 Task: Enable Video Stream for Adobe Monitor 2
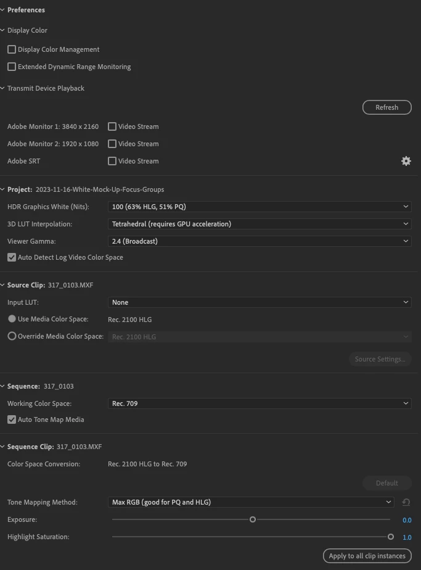(x=112, y=144)
